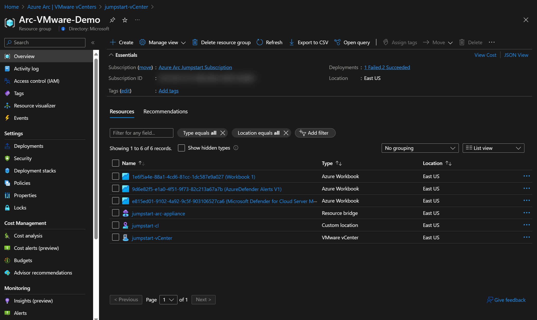Select the Workbook 1 row checkbox
This screenshot has height=320, width=537.
[x=115, y=176]
